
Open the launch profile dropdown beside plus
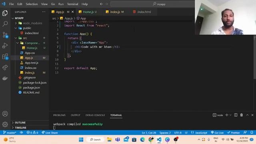click(230, 115)
